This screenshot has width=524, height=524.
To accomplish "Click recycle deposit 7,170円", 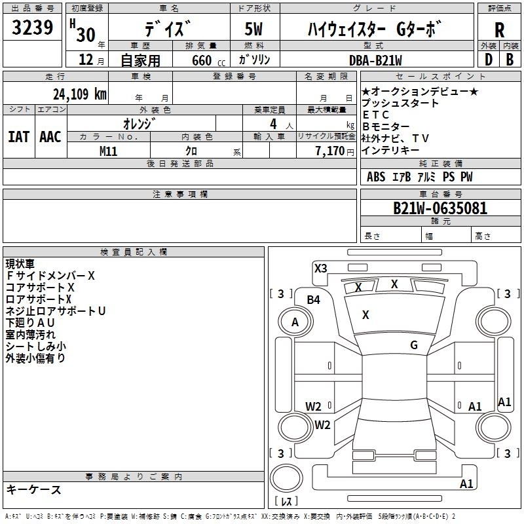I will click(x=335, y=151).
